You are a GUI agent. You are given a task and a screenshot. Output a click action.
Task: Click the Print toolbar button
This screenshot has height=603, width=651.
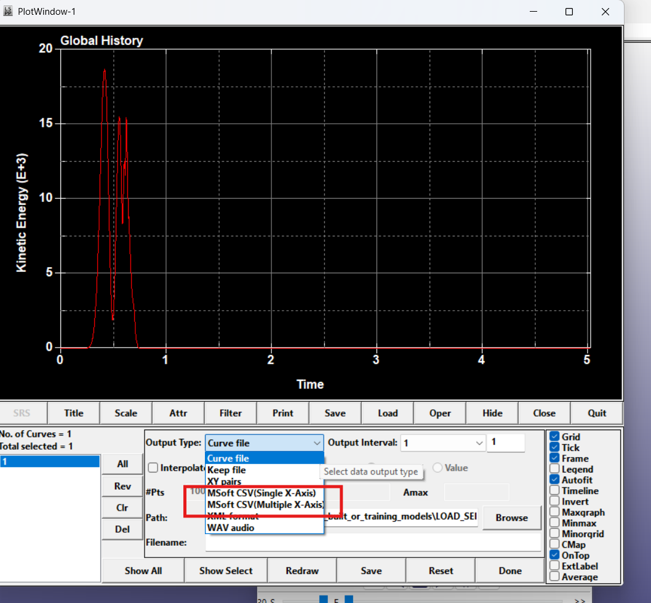tap(282, 413)
